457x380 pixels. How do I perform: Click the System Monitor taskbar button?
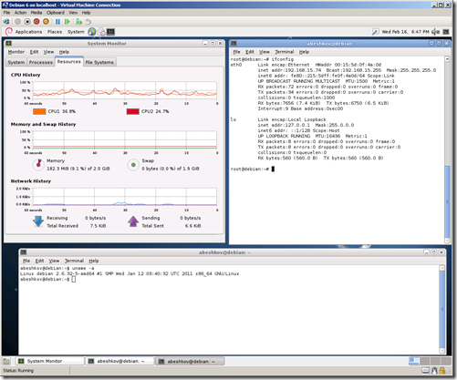[49, 361]
